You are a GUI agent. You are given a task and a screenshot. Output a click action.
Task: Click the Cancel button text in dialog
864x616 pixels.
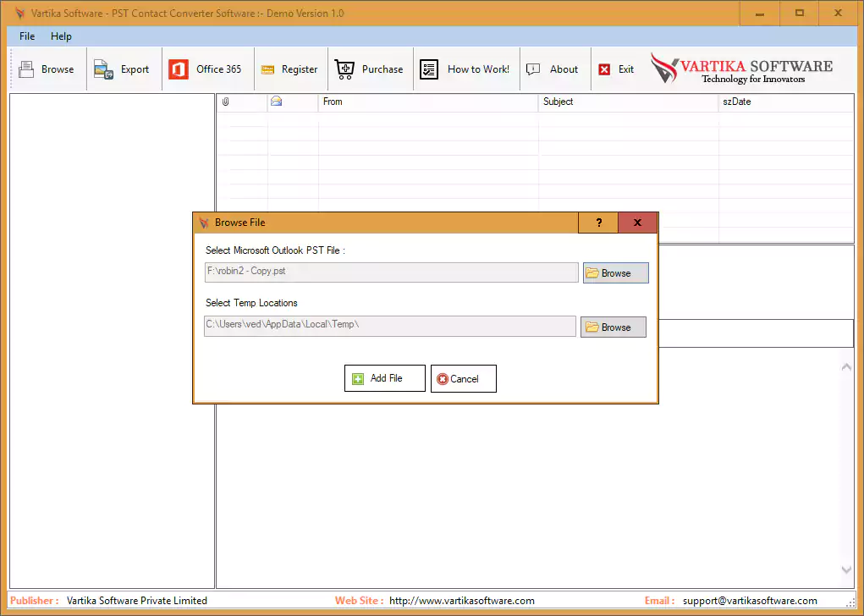(465, 379)
